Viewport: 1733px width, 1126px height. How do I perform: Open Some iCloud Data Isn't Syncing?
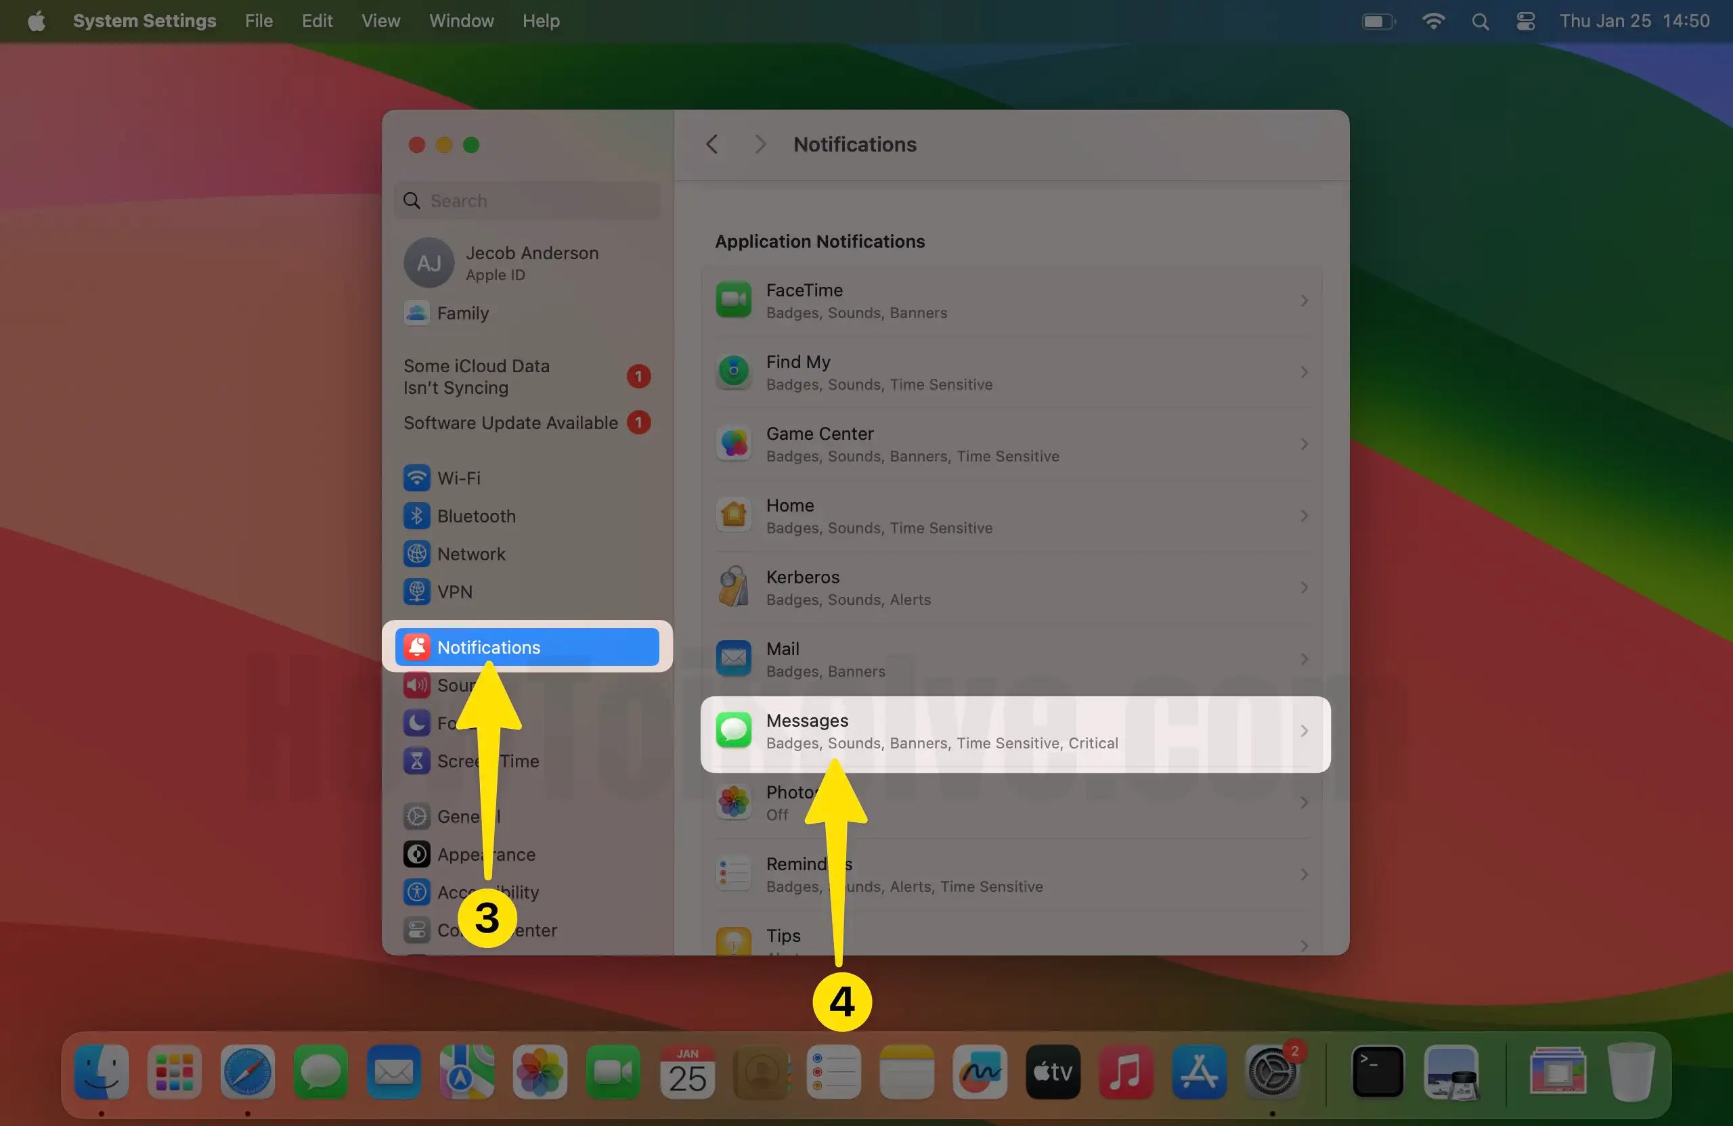527,376
